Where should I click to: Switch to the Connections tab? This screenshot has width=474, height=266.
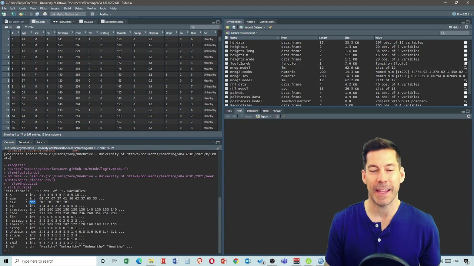tap(267, 22)
